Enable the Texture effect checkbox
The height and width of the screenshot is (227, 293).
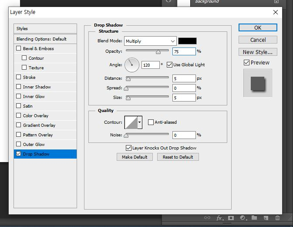point(24,67)
